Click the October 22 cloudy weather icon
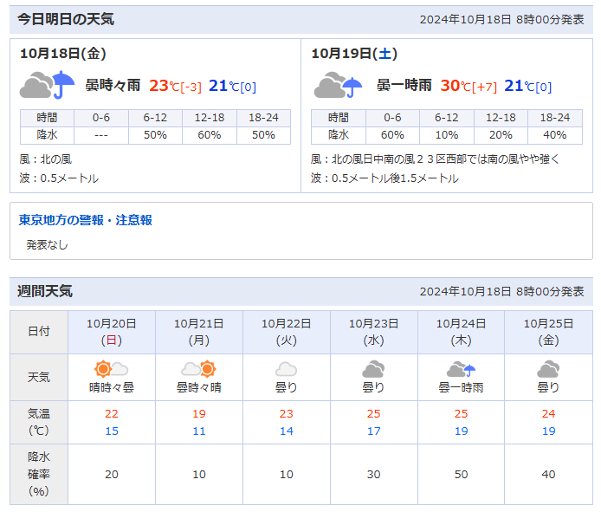The width and height of the screenshot is (601, 512). (x=286, y=369)
